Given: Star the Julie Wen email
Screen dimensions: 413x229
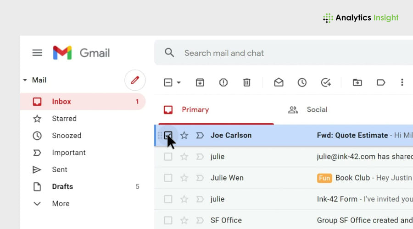Looking at the screenshot, I should click(x=184, y=178).
